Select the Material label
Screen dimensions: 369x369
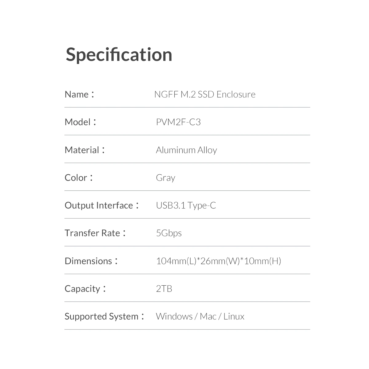85,150
